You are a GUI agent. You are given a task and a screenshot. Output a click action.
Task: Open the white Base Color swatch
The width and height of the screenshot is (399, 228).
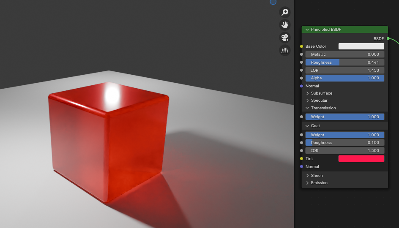pyautogui.click(x=361, y=46)
